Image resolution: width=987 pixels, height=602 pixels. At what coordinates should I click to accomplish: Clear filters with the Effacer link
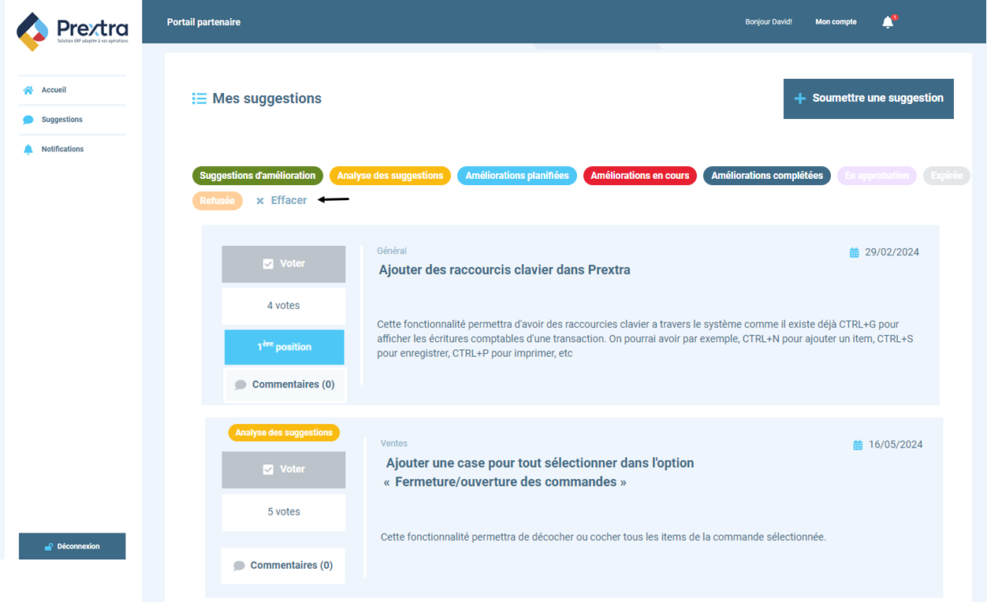(x=288, y=200)
